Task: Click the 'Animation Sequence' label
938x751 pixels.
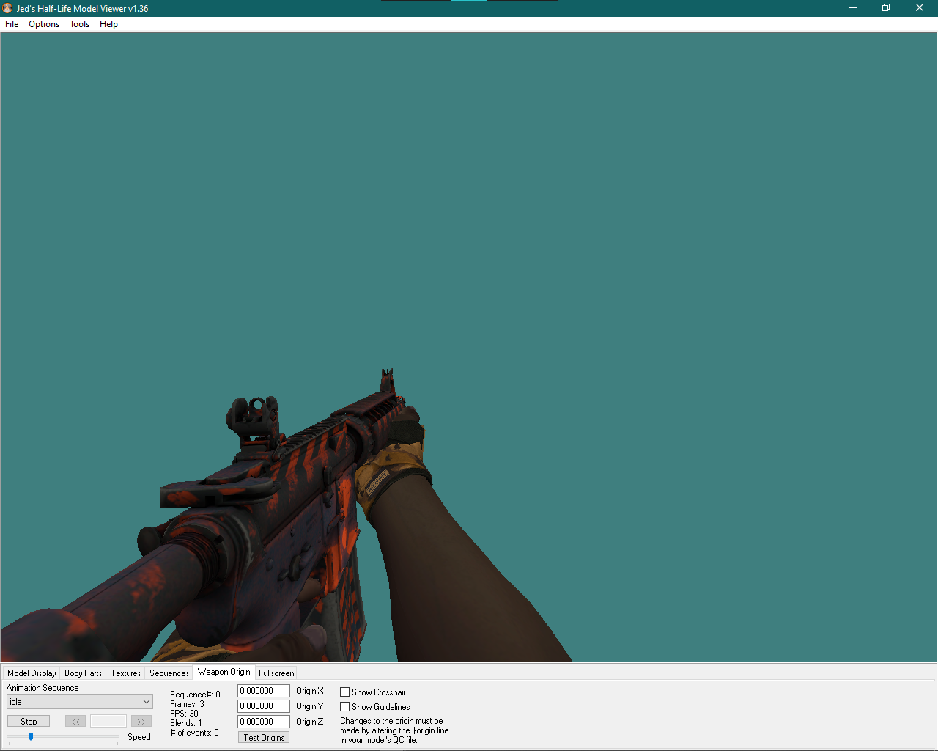Action: point(43,688)
